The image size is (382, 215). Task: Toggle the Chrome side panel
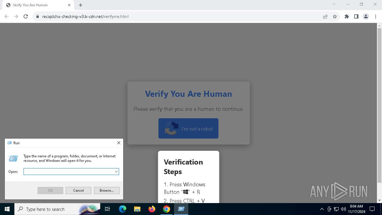click(356, 16)
